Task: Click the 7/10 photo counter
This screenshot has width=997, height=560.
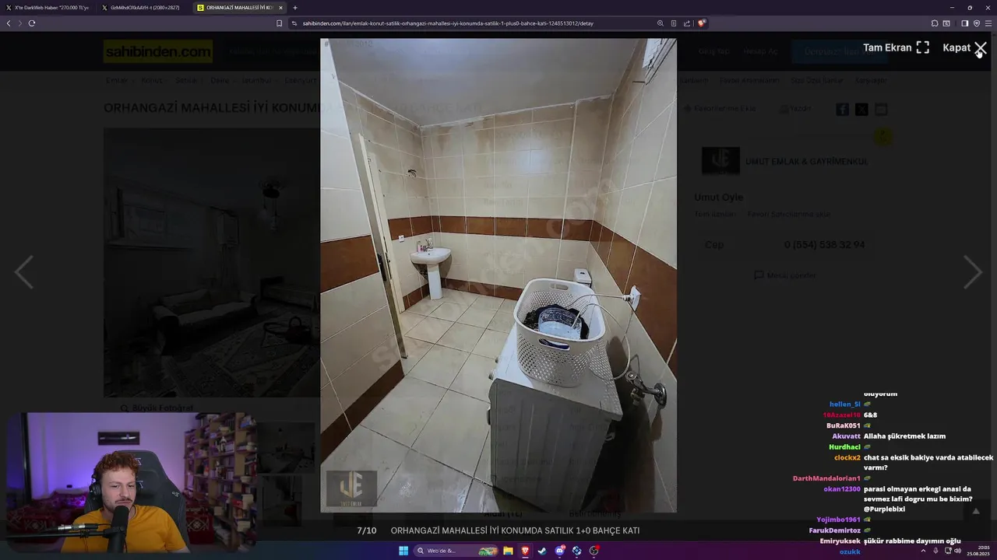Action: click(366, 530)
